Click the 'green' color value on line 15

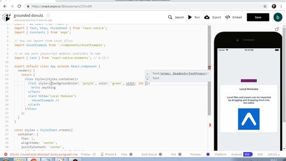117,83
